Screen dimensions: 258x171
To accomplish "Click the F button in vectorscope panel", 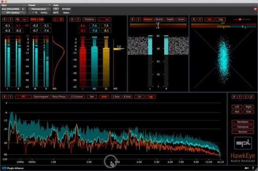I will (x=200, y=19).
